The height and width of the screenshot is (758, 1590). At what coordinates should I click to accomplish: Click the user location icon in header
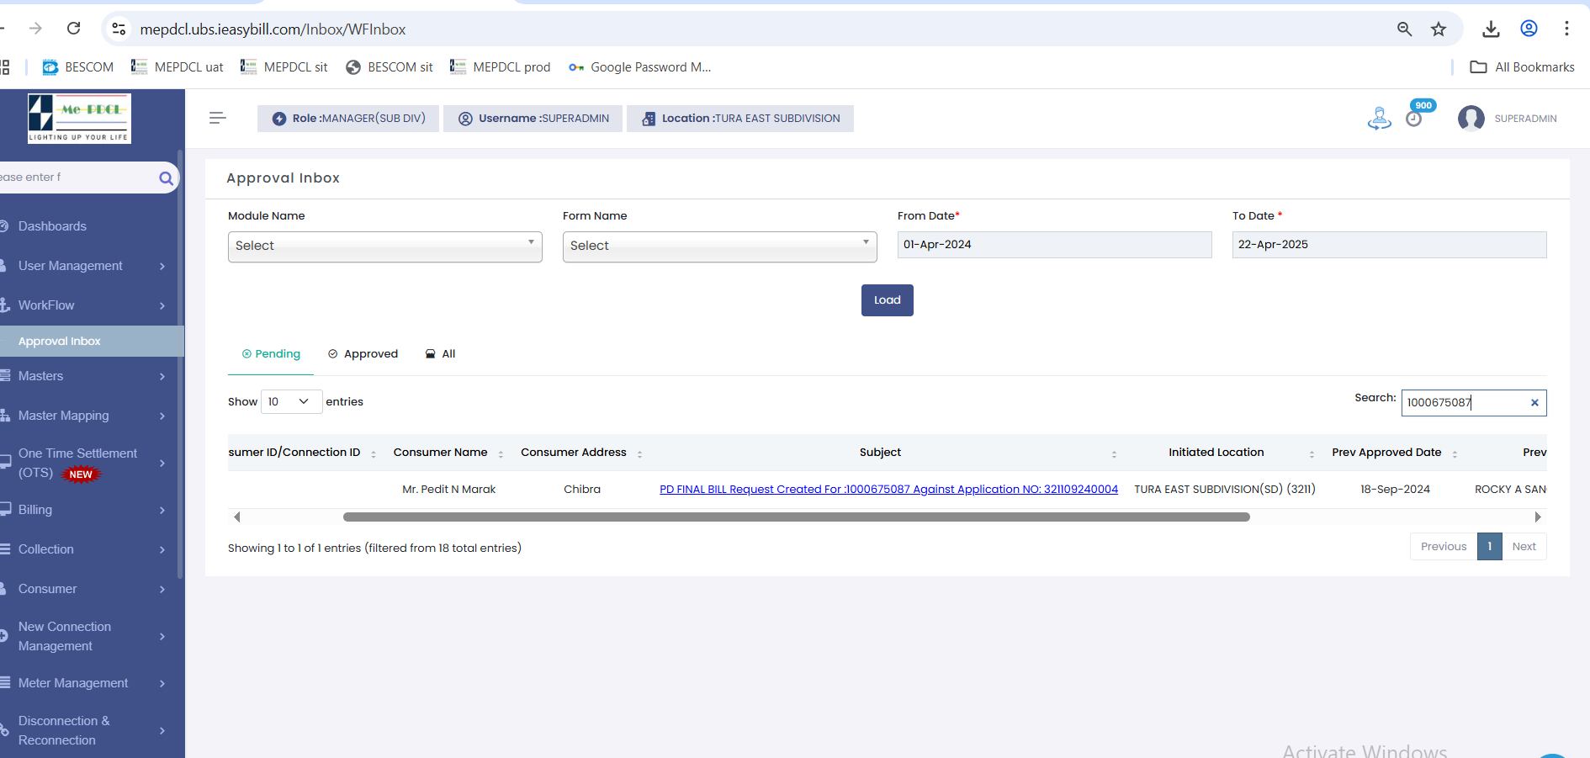(1379, 119)
